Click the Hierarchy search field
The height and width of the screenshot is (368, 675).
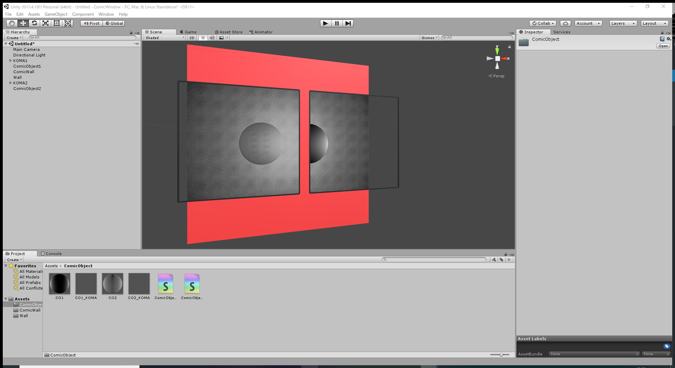(82, 38)
